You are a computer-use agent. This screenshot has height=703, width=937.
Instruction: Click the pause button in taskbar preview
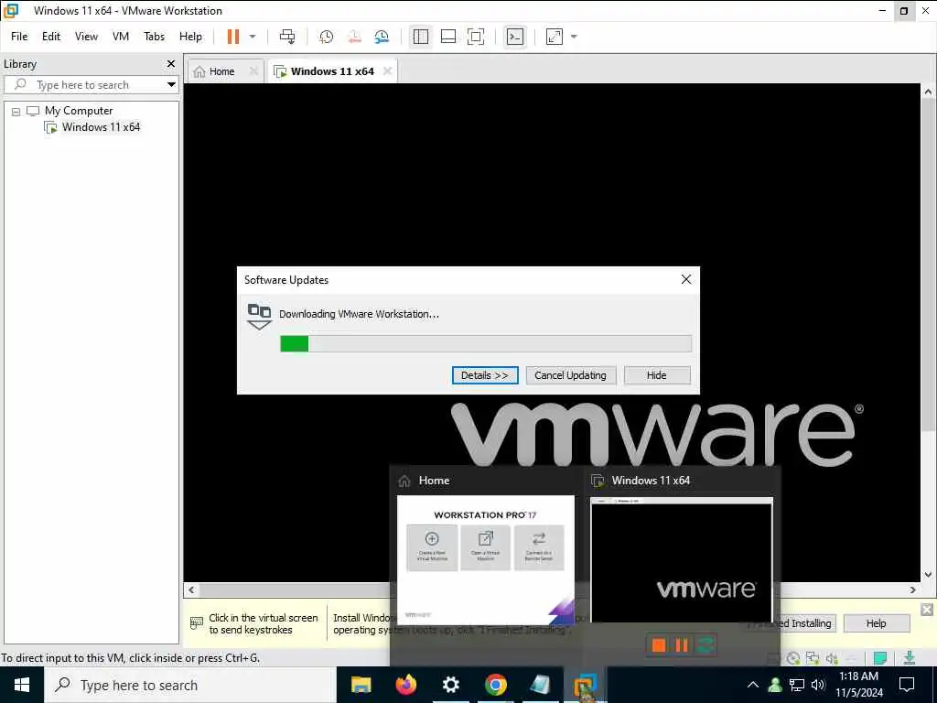pyautogui.click(x=682, y=645)
